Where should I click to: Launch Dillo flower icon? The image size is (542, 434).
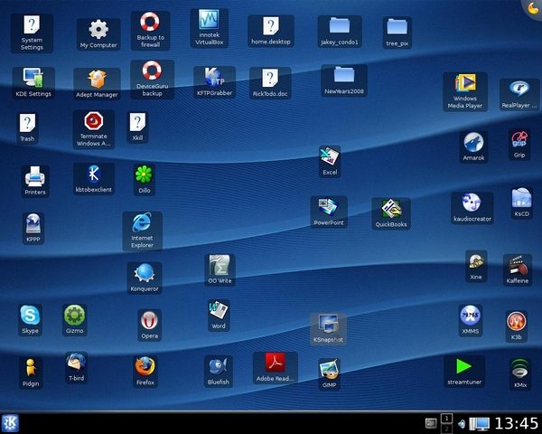coord(145,180)
